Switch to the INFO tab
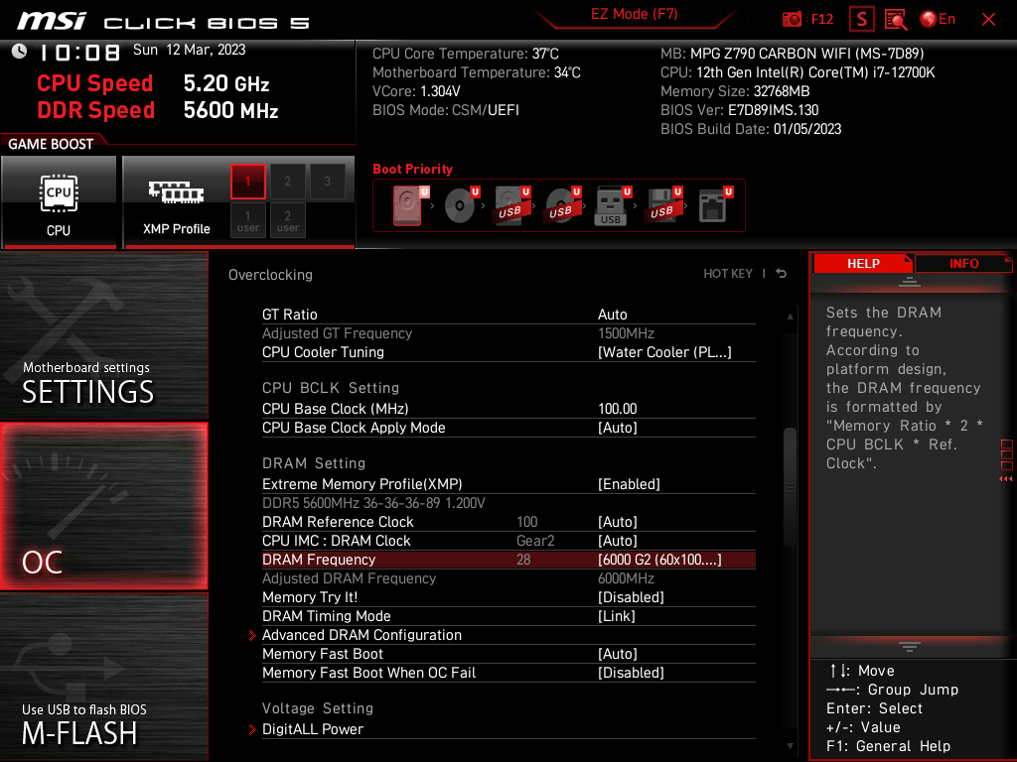The image size is (1017, 762). [x=962, y=263]
